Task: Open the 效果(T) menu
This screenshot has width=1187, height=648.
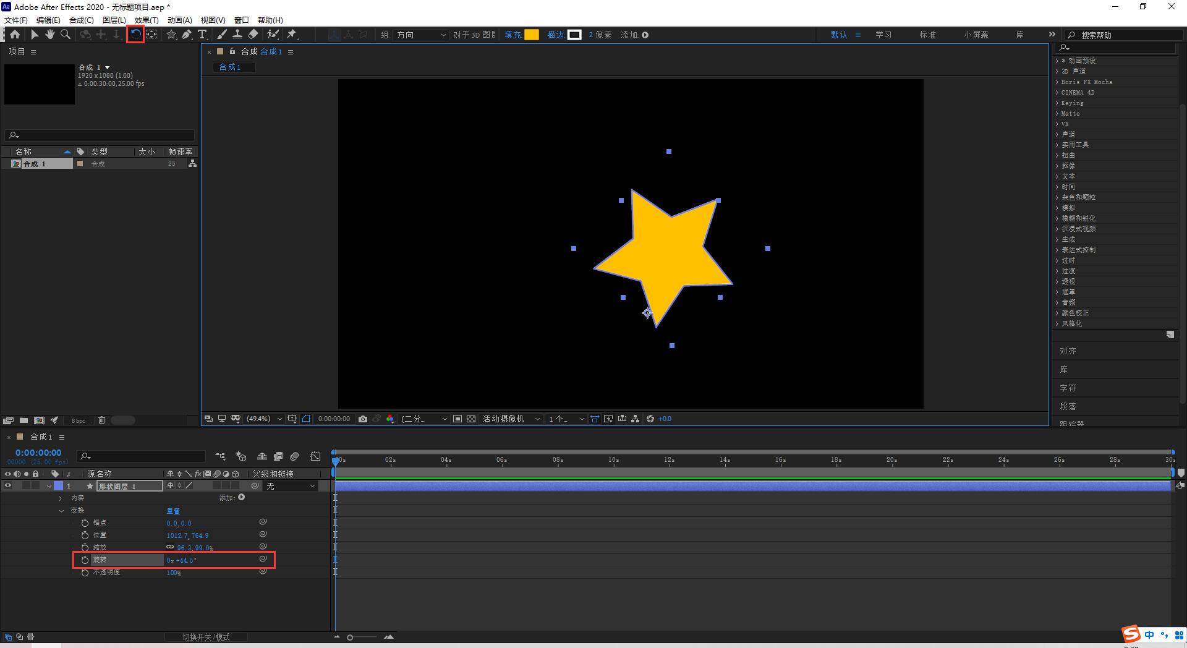Action: point(147,20)
